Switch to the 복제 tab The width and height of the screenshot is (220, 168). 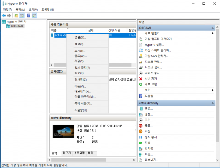[x=91, y=153]
